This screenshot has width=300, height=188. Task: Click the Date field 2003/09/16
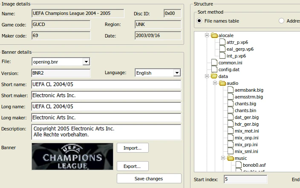[x=158, y=36]
